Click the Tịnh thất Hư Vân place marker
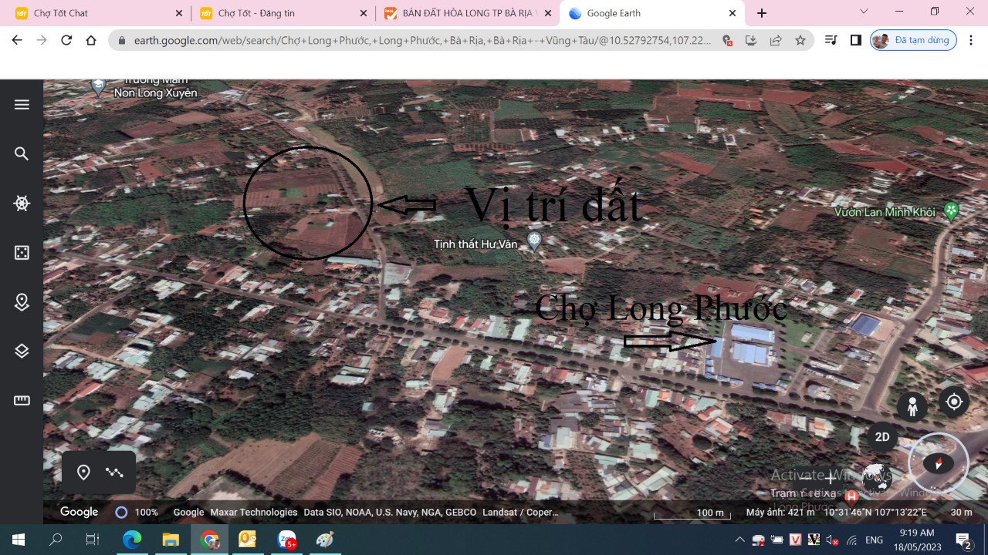This screenshot has width=988, height=555. pyautogui.click(x=533, y=242)
